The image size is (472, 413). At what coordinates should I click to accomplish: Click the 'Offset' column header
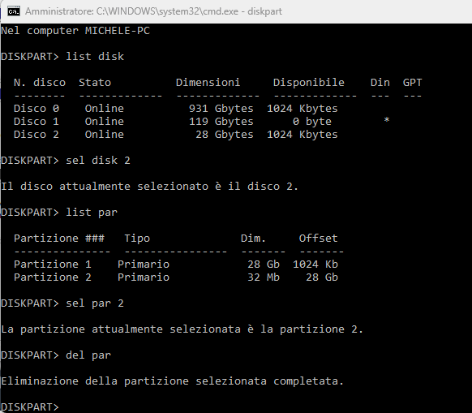(x=318, y=238)
